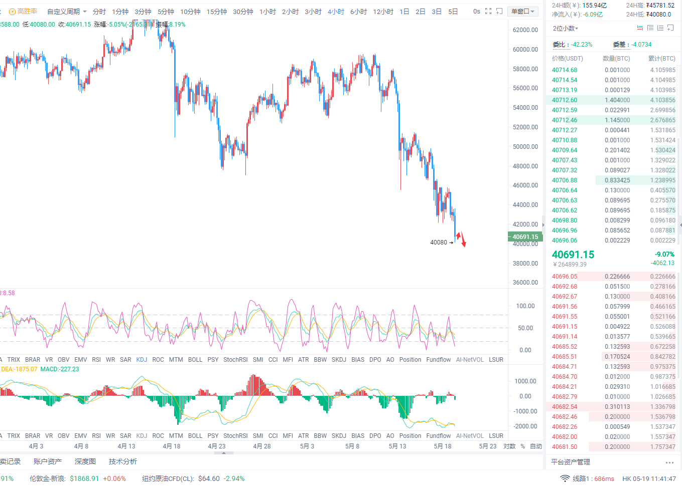Click the 委比 label
The width and height of the screenshot is (682, 486).
click(x=561, y=45)
